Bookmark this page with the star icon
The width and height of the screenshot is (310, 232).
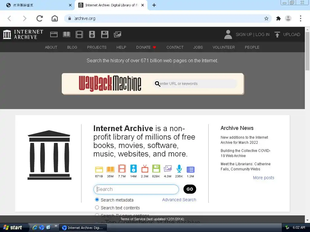coord(266,18)
